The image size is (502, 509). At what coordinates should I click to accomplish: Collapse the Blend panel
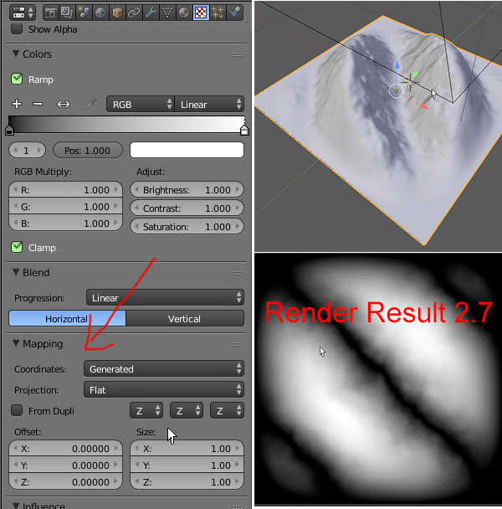[16, 272]
